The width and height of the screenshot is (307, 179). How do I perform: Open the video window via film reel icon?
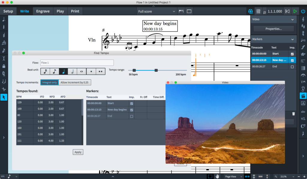tap(250, 11)
